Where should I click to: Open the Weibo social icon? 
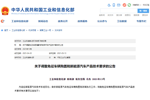124,5
